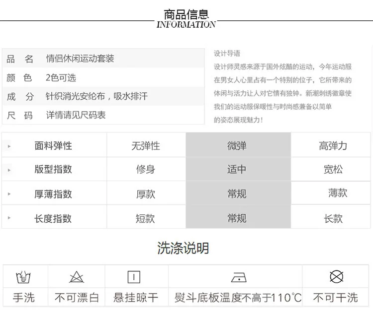Click the arrow beside 长度指数
The width and height of the screenshot is (373, 315).
click(9, 217)
